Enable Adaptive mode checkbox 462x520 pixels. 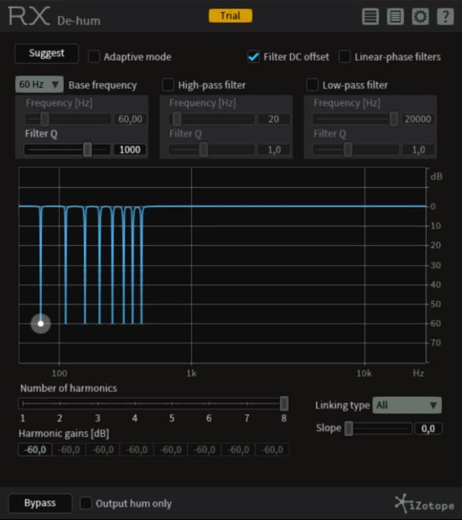[95, 57]
